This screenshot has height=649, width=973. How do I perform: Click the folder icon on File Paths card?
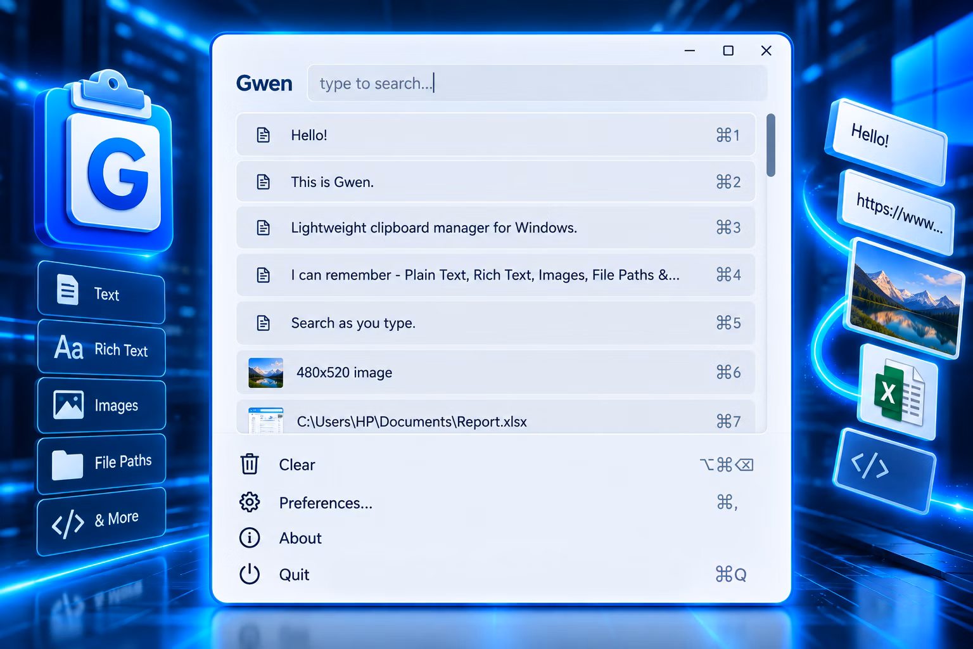pyautogui.click(x=67, y=465)
